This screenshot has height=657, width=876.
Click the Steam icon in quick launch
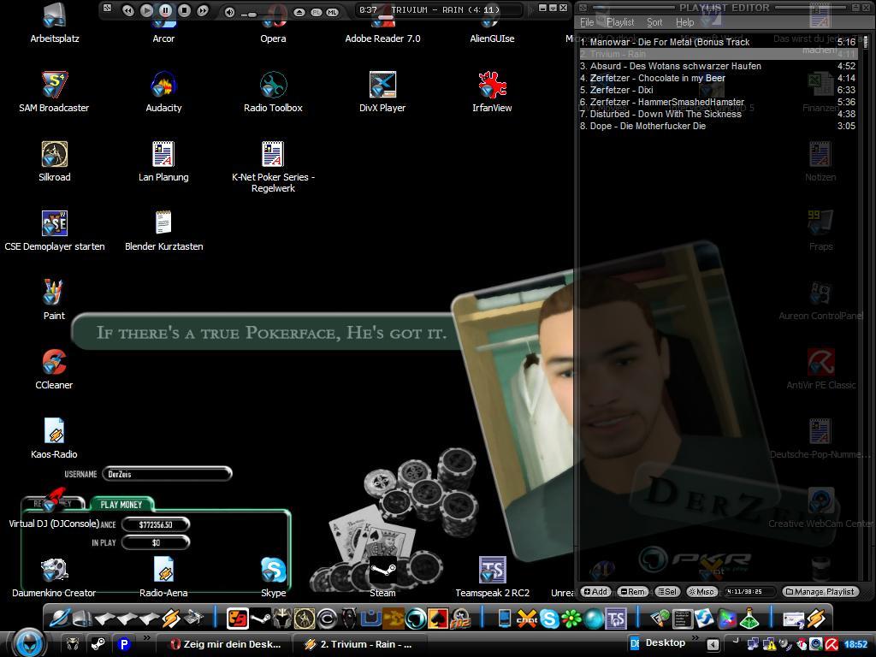pyautogui.click(x=98, y=644)
